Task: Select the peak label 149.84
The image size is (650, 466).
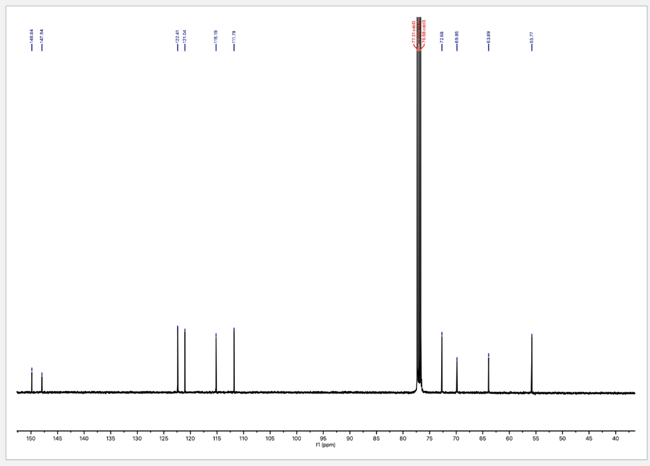Action: click(32, 36)
